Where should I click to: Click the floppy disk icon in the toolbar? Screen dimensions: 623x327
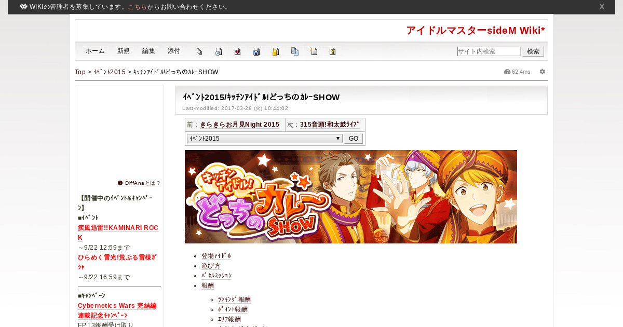[256, 51]
